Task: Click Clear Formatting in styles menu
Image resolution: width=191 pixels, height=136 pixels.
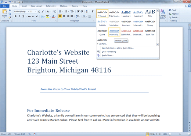Action: tap(109, 52)
